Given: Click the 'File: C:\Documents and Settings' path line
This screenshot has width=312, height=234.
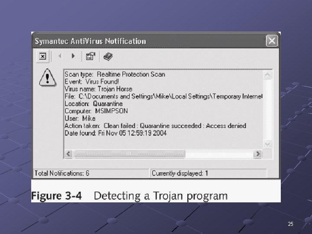Looking at the screenshot, I should (x=163, y=96).
